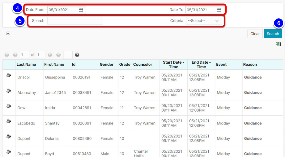Sort by Last Name column
The width and height of the screenshot is (285, 157).
click(x=26, y=64)
